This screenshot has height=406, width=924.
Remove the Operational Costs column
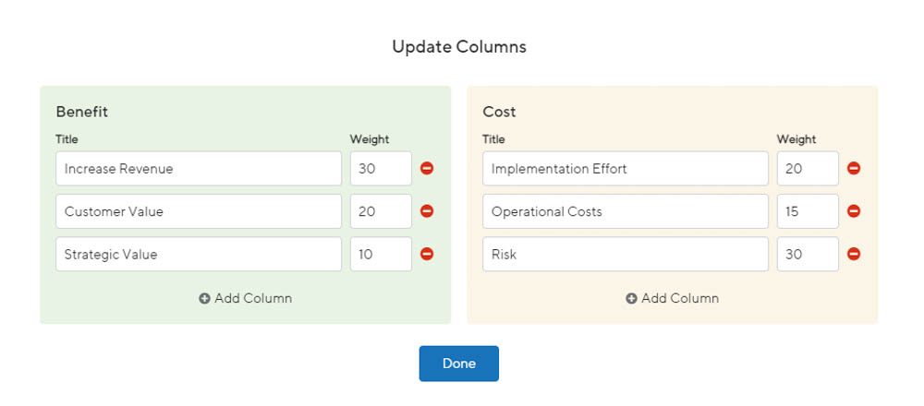pos(854,211)
